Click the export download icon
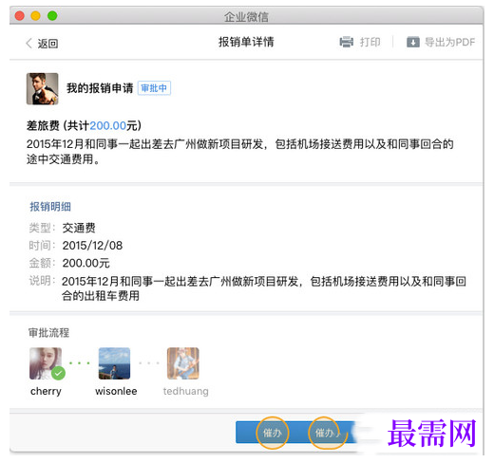 point(413,42)
